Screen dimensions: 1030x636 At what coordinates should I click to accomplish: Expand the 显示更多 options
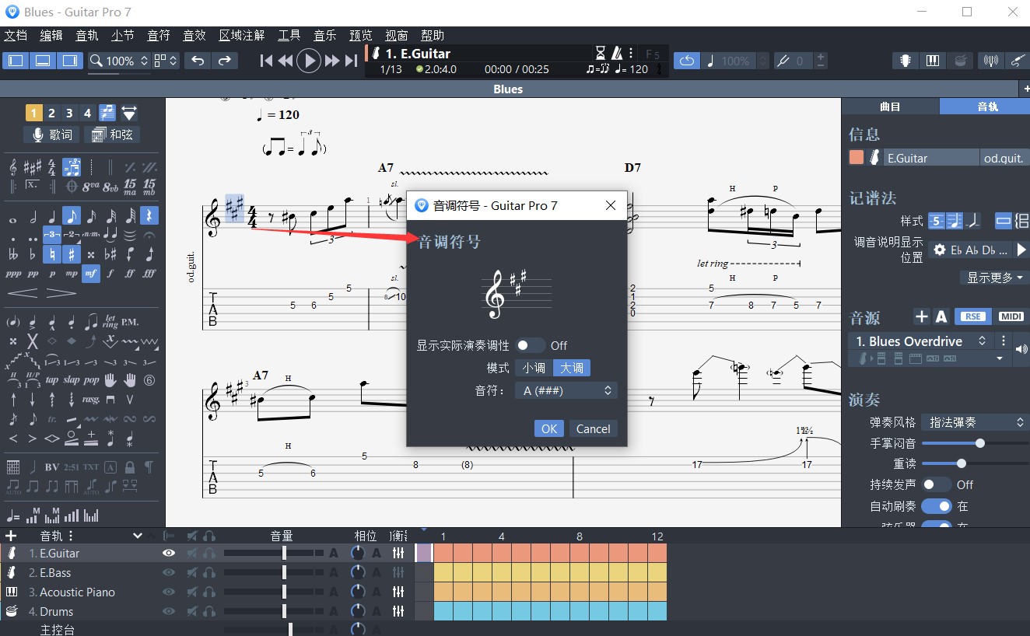click(994, 278)
